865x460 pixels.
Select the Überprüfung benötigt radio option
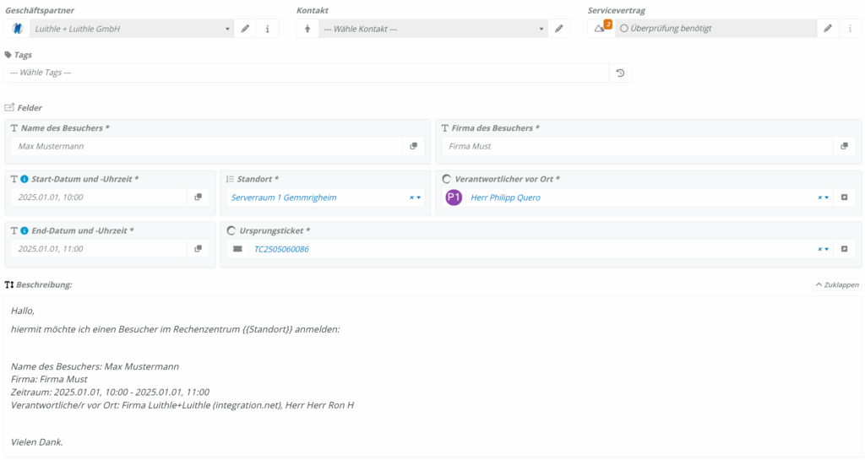(x=624, y=29)
